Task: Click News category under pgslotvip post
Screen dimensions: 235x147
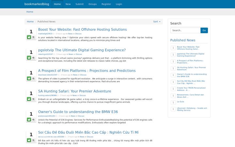Action: 71,54
